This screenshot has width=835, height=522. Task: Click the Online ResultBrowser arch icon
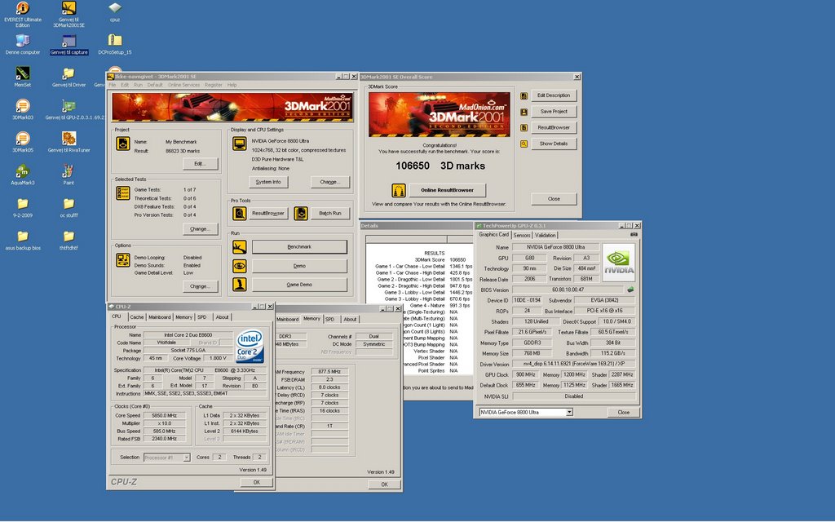coord(398,190)
